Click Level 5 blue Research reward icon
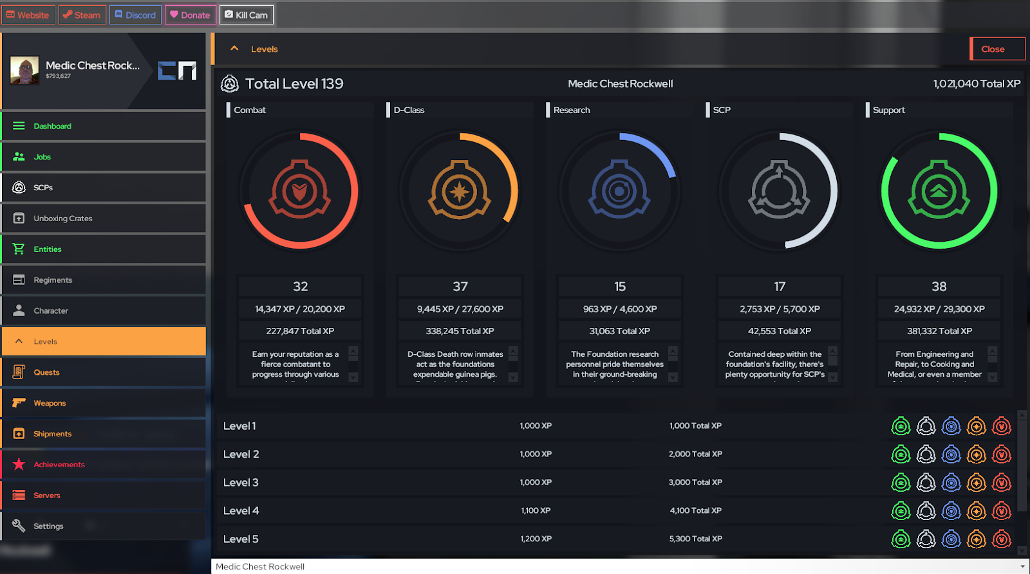 point(951,539)
